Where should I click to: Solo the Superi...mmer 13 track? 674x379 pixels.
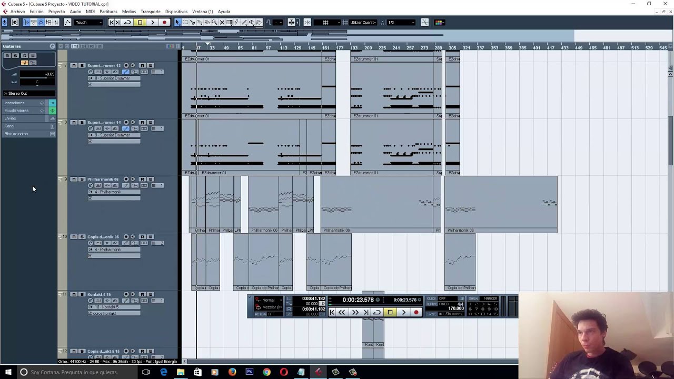point(81,65)
